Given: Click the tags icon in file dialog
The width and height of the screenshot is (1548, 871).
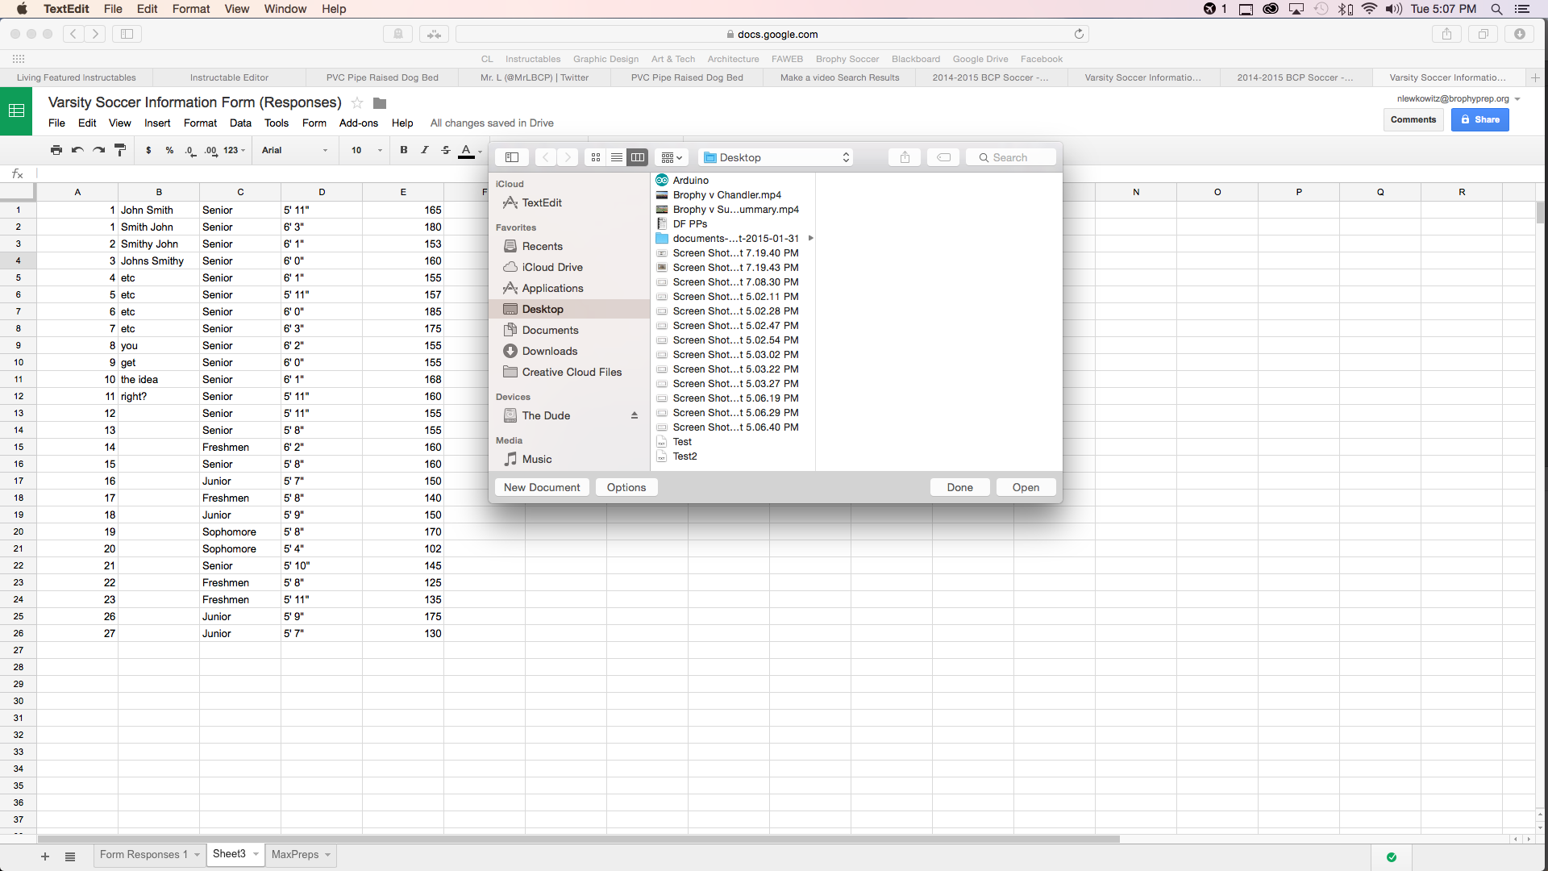Looking at the screenshot, I should click(x=943, y=157).
